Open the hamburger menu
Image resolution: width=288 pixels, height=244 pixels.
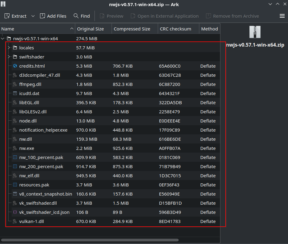pyautogui.click(x=282, y=16)
